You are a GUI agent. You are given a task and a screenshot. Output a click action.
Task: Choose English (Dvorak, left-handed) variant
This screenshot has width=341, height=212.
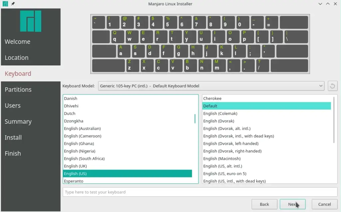pos(267,144)
